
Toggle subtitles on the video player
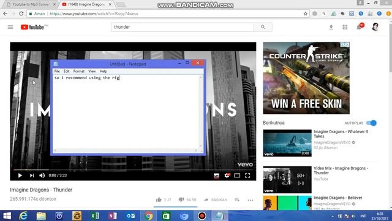click(216, 176)
